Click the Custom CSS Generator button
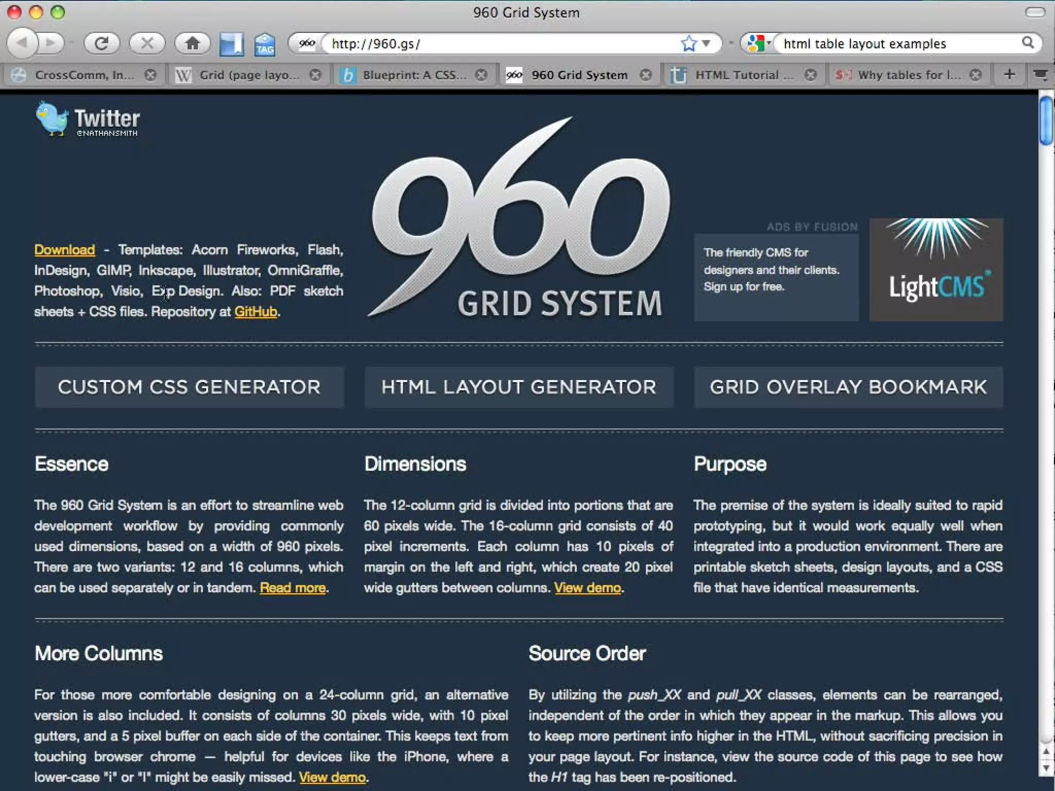 pos(189,387)
